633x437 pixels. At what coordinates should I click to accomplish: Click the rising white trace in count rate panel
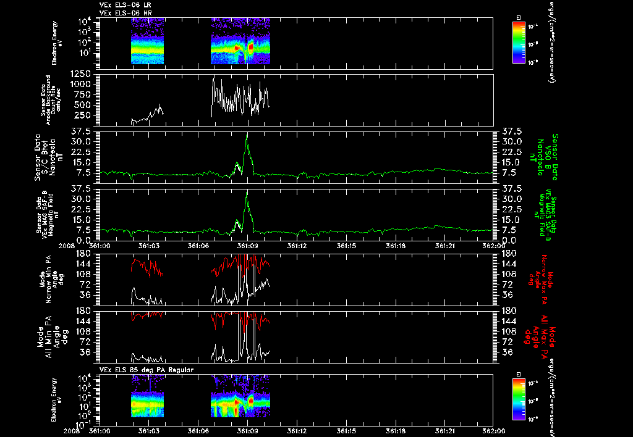pos(147,114)
